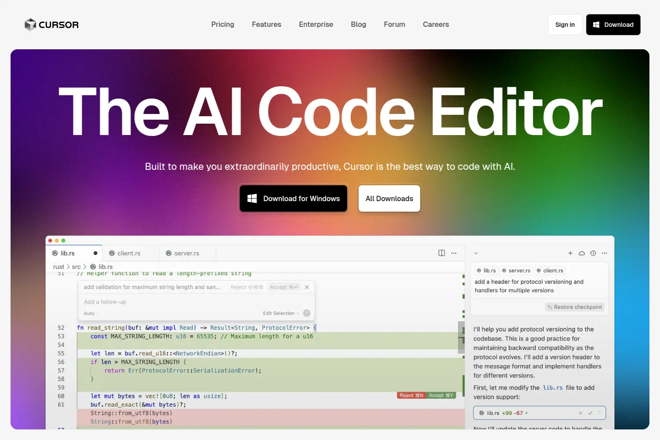Click the yellow minimize window dot
Viewport: 660px width, 440px height.
click(x=57, y=241)
